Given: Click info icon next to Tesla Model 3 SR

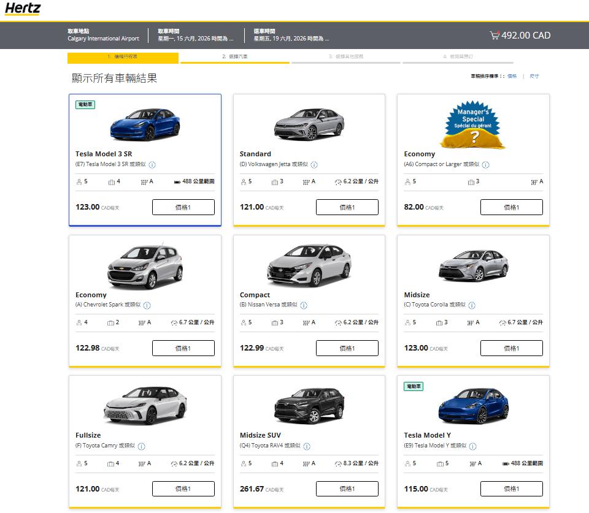Looking at the screenshot, I should [152, 165].
